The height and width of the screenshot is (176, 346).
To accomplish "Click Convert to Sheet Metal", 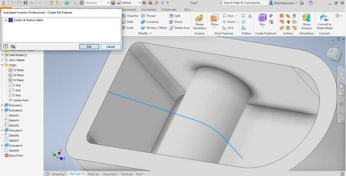I will (x=324, y=22).
